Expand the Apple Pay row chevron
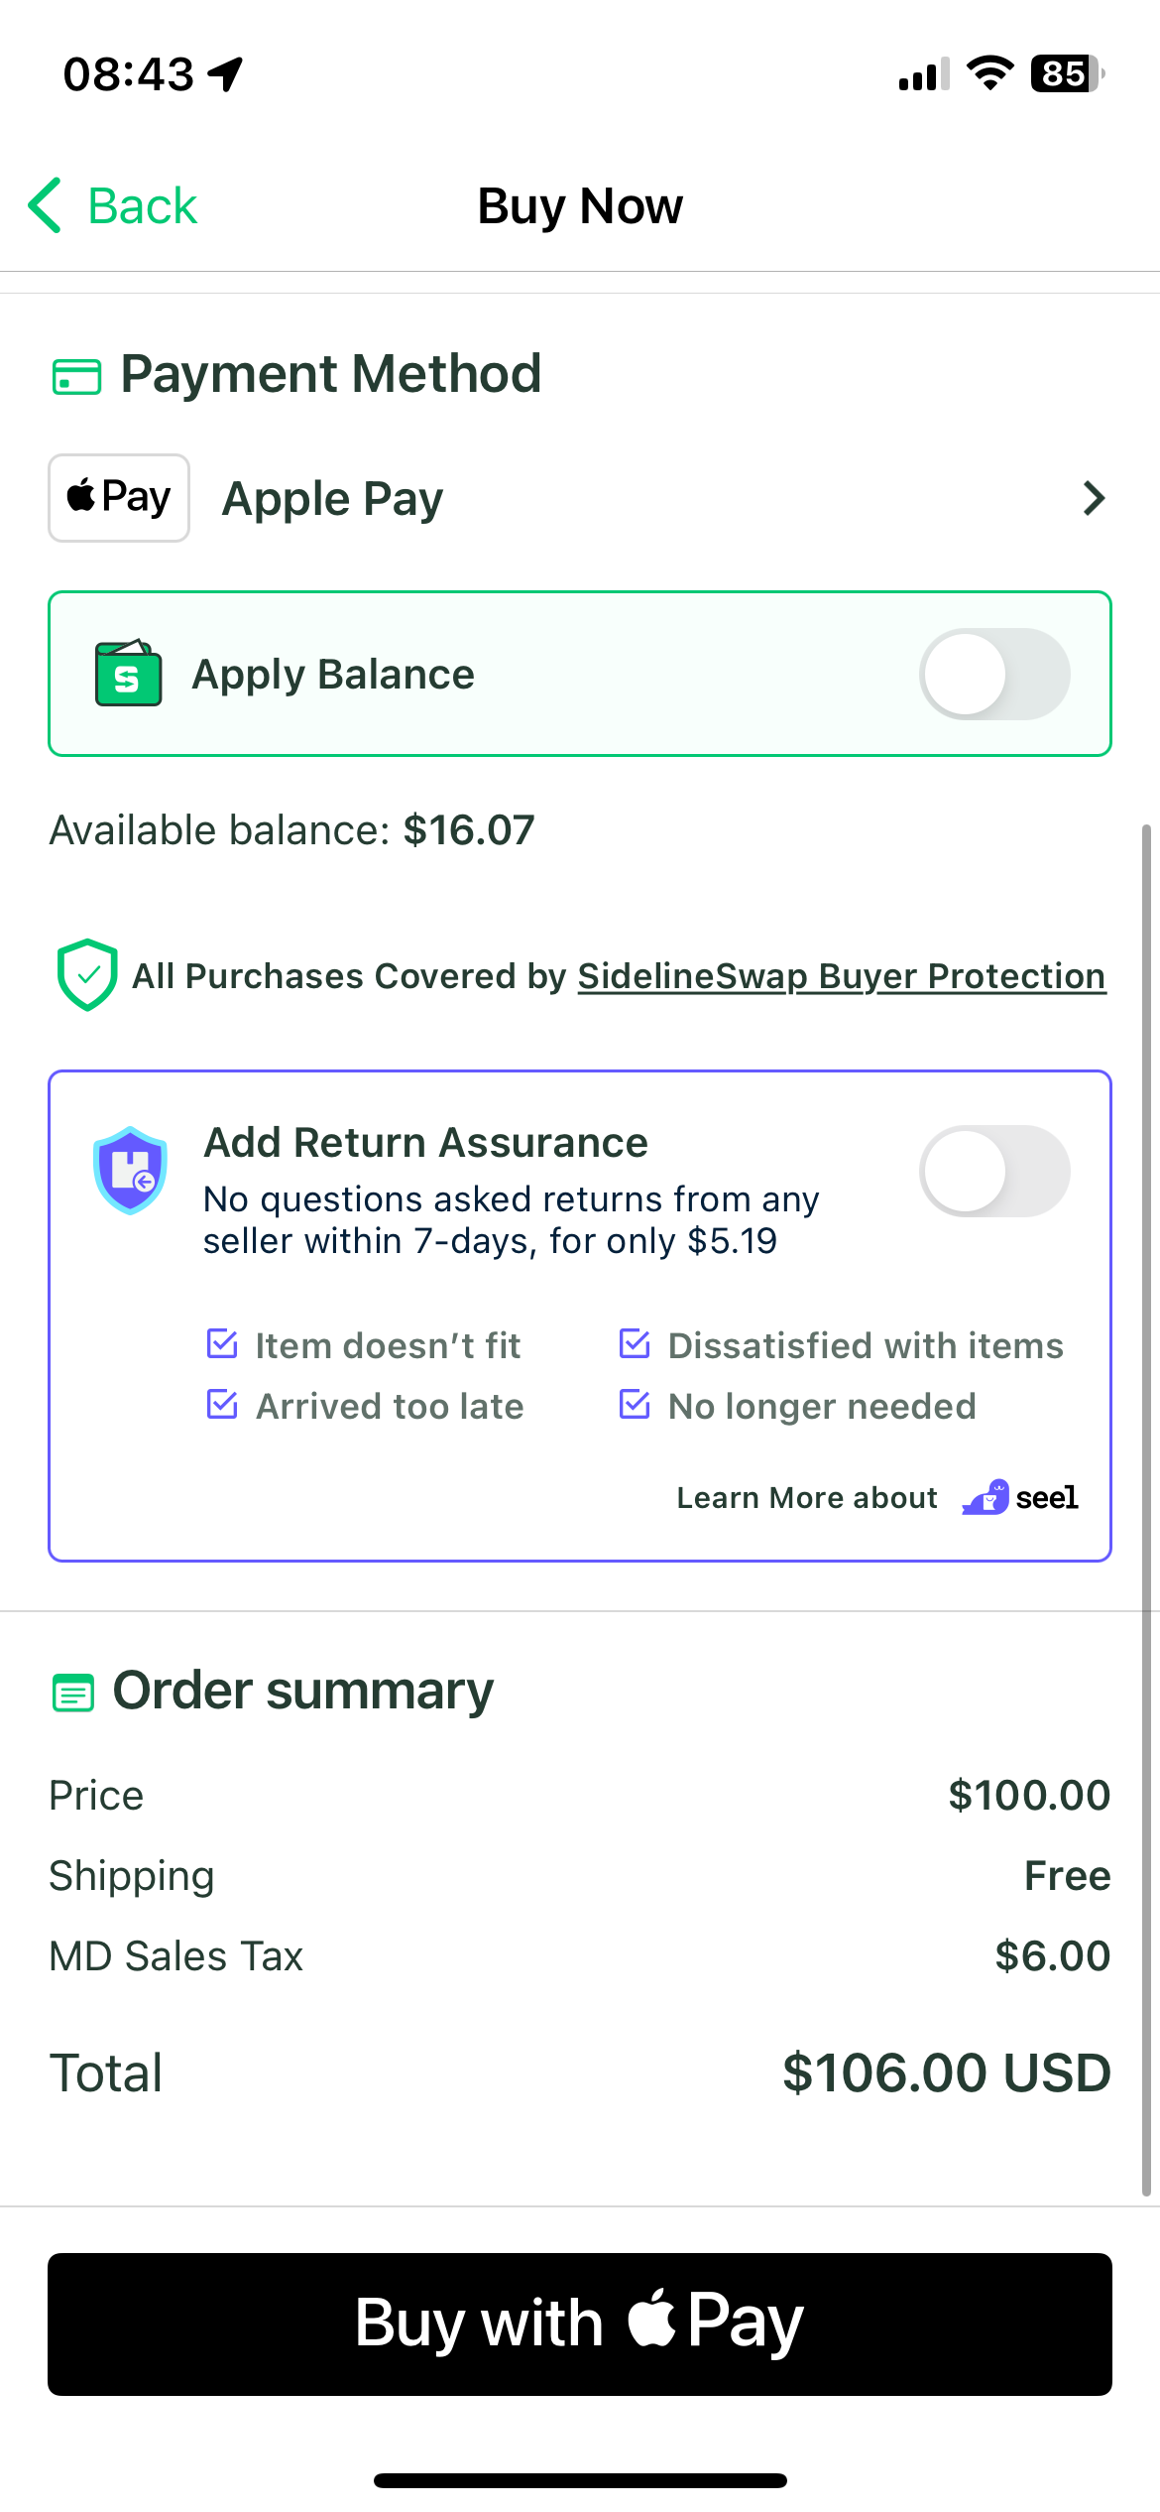 (x=1092, y=497)
